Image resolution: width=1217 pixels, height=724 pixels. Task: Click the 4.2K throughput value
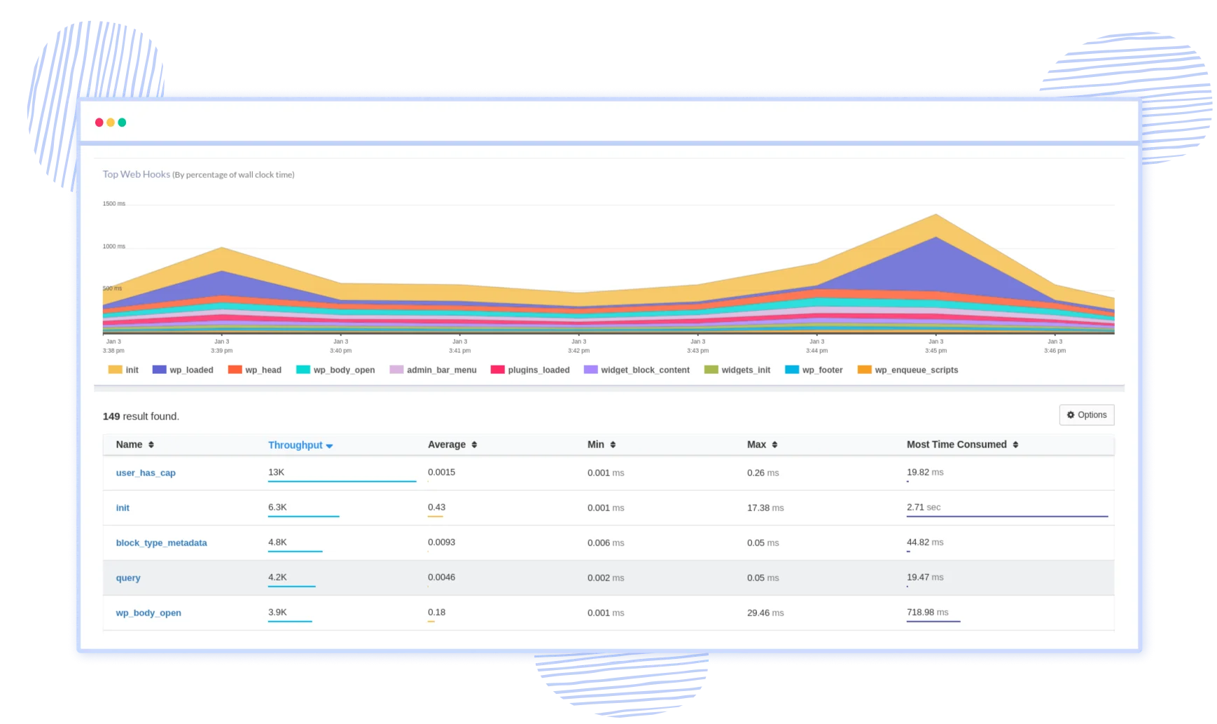[277, 577]
